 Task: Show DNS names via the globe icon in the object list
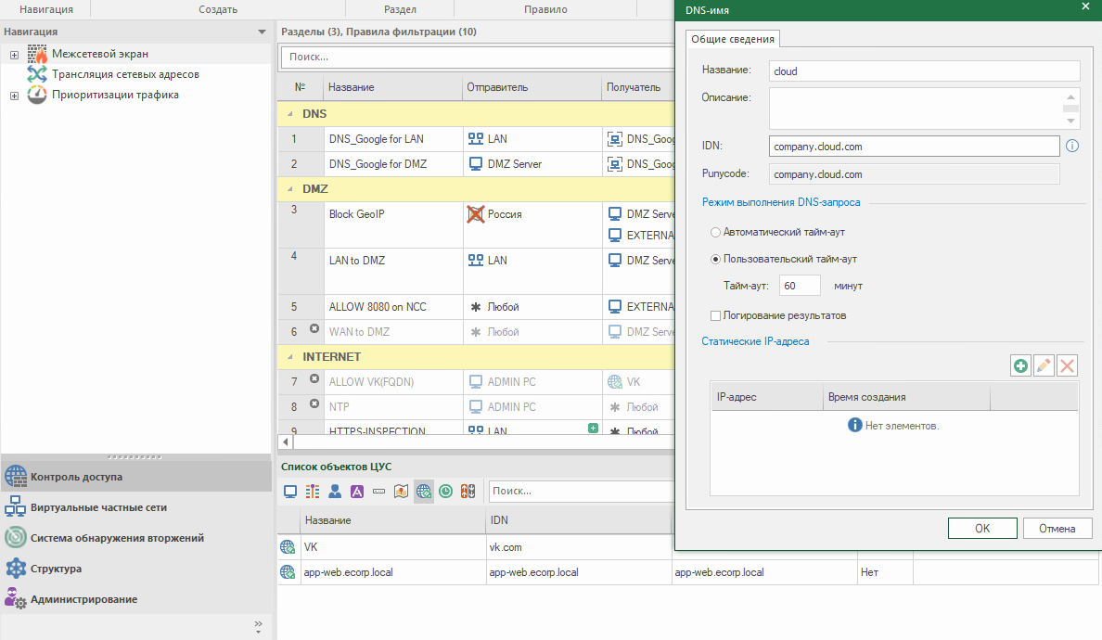pos(424,491)
